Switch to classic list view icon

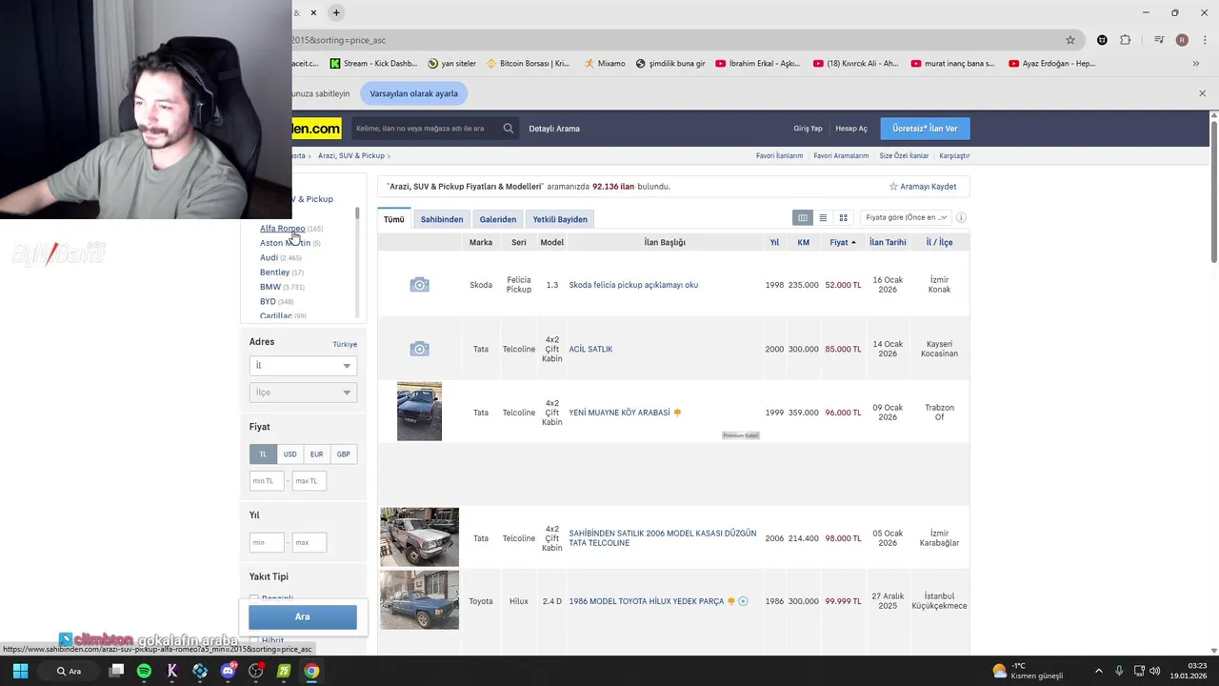(823, 217)
